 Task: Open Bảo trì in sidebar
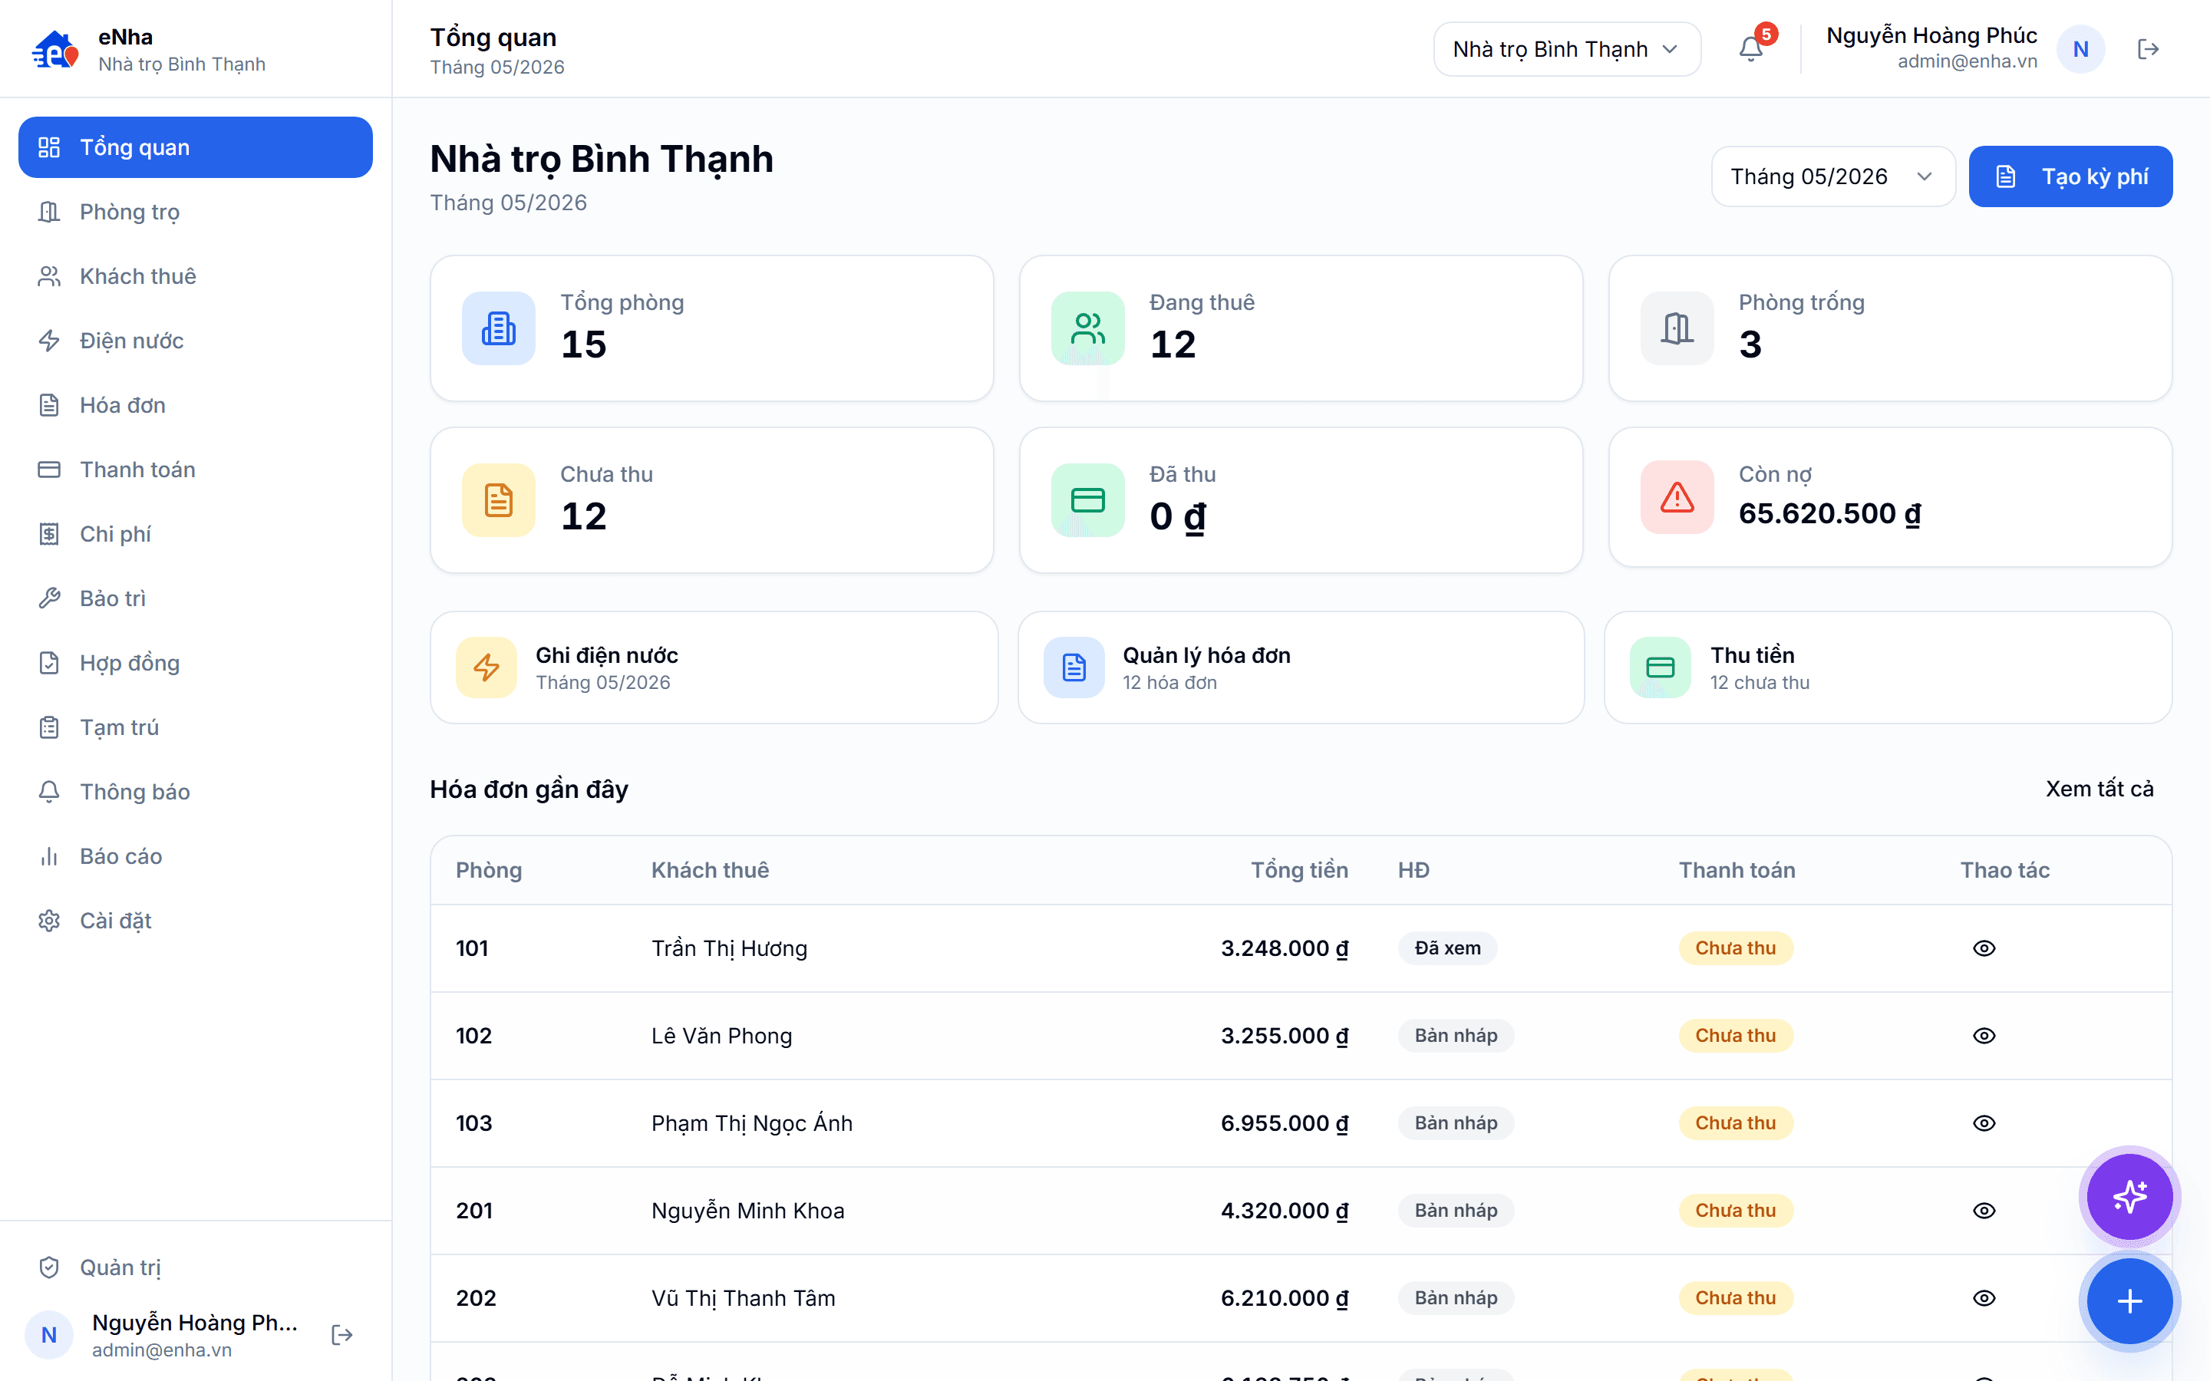click(x=196, y=598)
